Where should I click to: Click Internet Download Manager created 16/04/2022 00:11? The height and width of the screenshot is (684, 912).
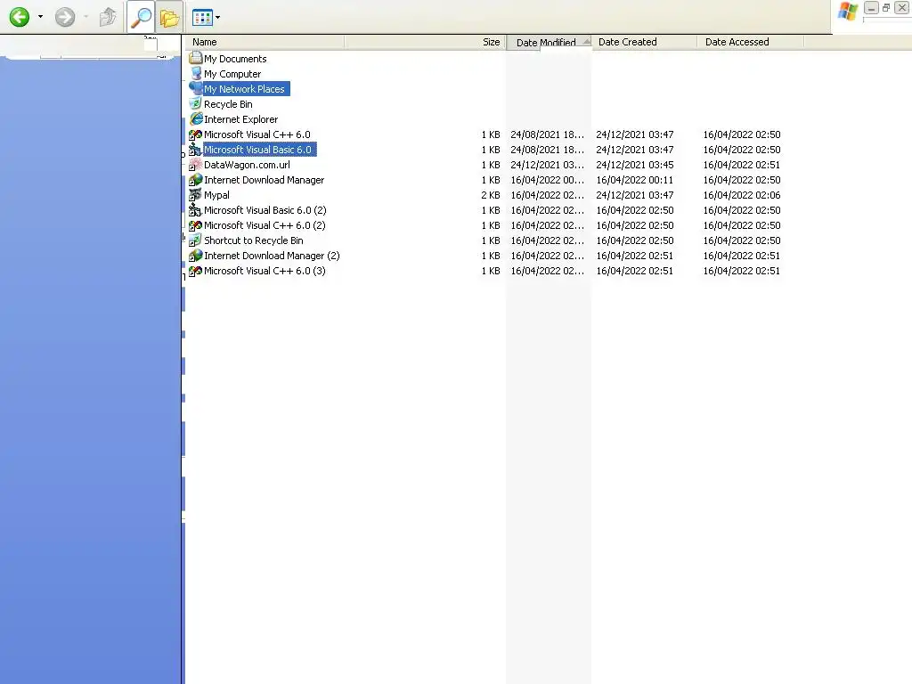[634, 180]
